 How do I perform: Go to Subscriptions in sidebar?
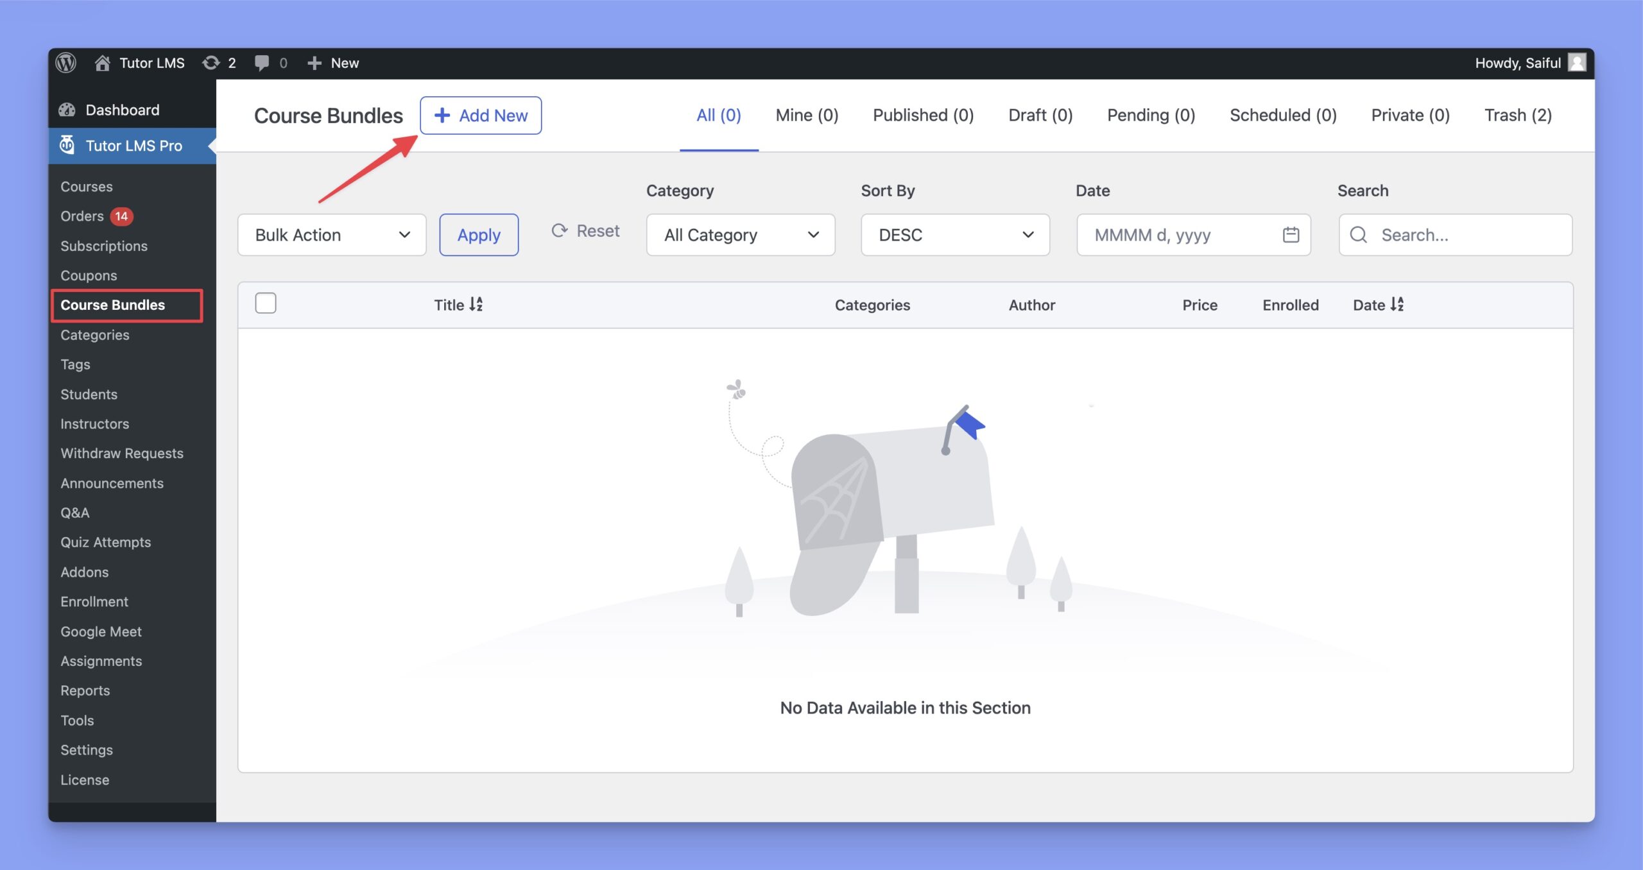click(x=104, y=246)
